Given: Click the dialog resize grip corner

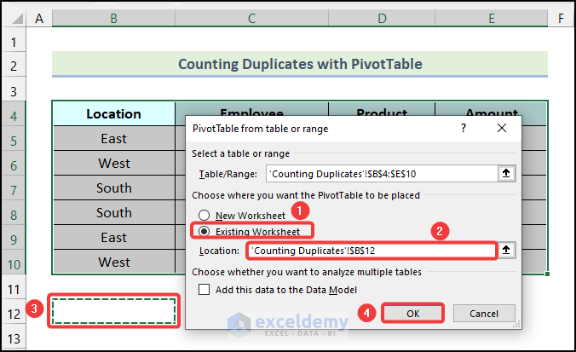Looking at the screenshot, I should [516, 324].
